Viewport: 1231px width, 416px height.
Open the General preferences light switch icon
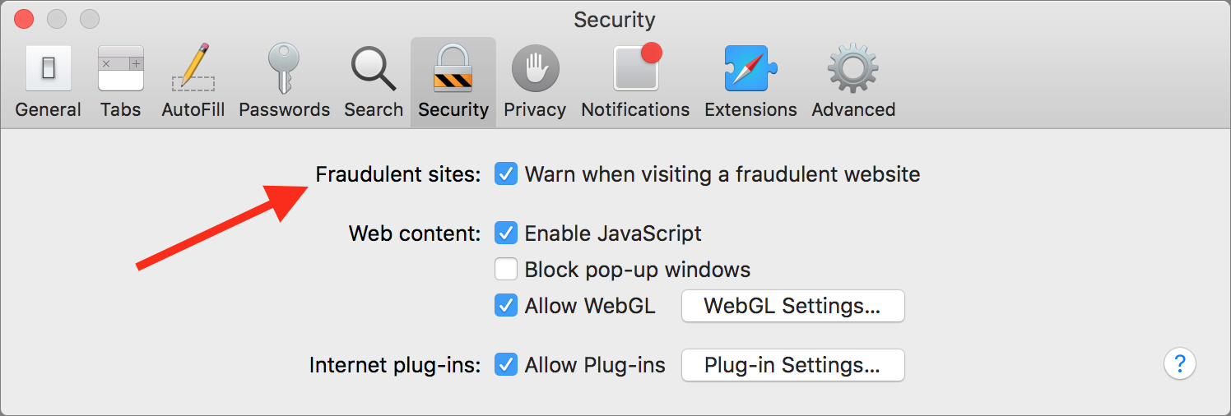pos(48,69)
